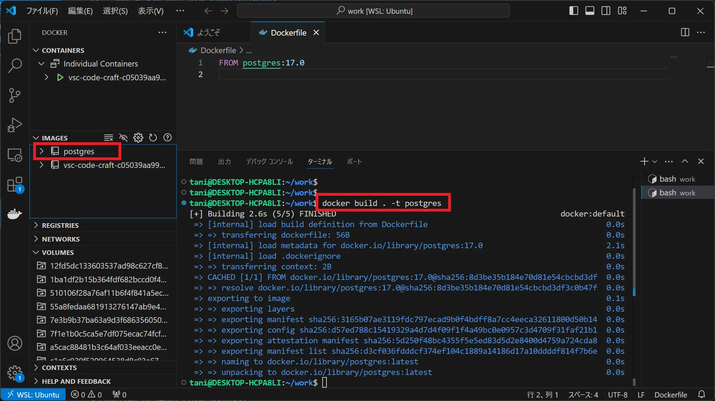The height and width of the screenshot is (401, 715).
Task: Click the add new terminal button
Action: point(644,161)
